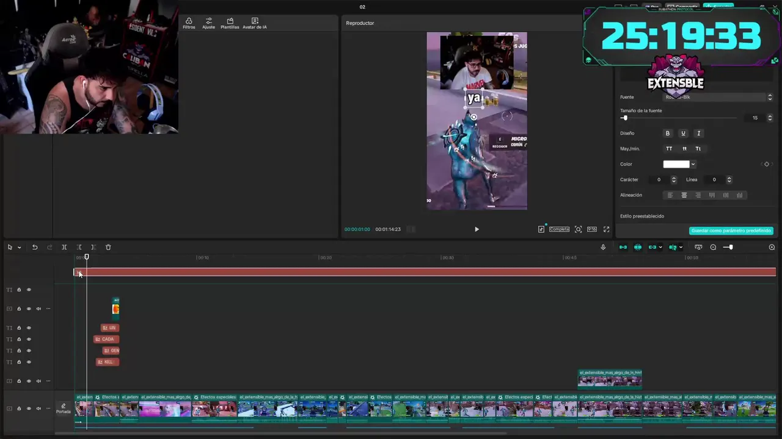Align vertical text to the middle
This screenshot has height=439, width=782.
point(726,195)
